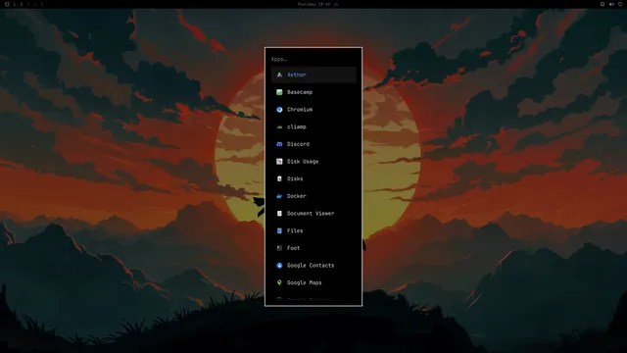
Task: Open the Google Contacts icon
Action: click(279, 266)
